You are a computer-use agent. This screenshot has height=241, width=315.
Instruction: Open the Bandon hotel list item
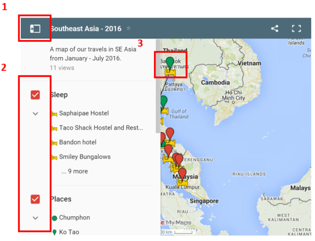coord(78,142)
